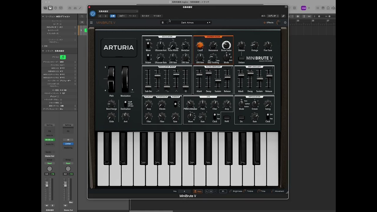Click the Brute Factor knob

pos(226,45)
